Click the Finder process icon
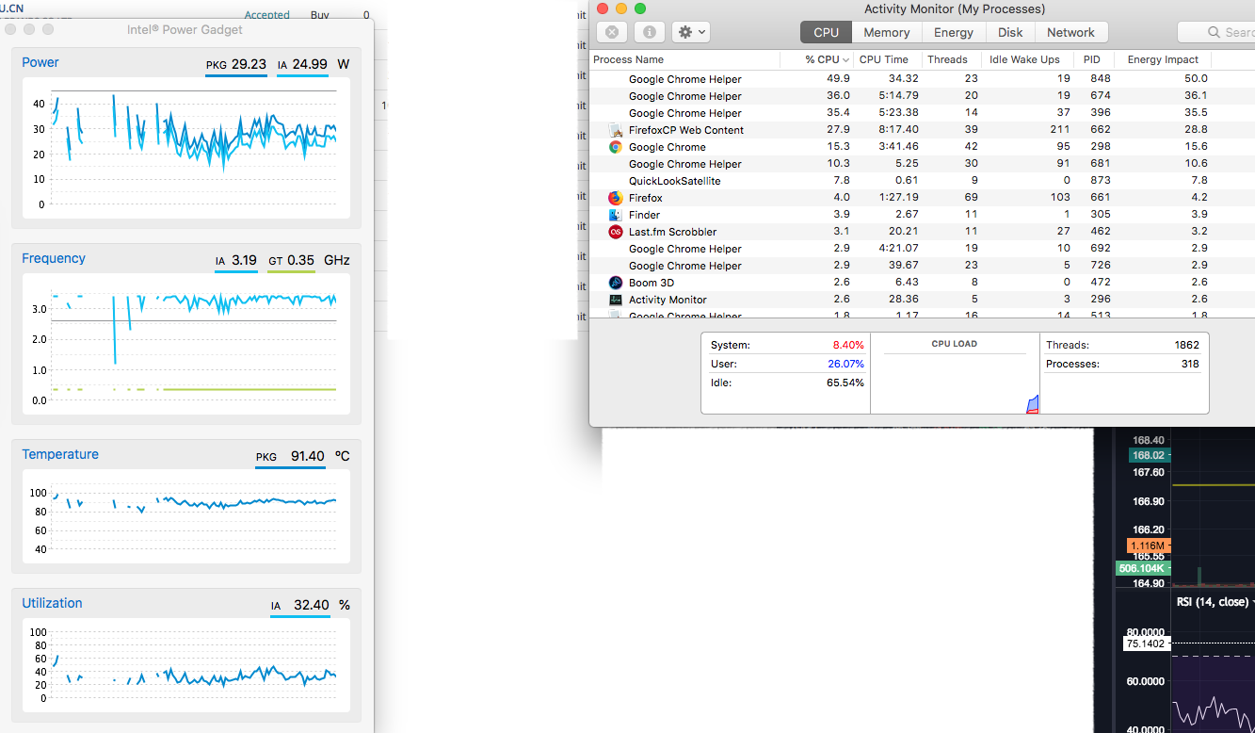This screenshot has height=733, width=1255. [615, 215]
